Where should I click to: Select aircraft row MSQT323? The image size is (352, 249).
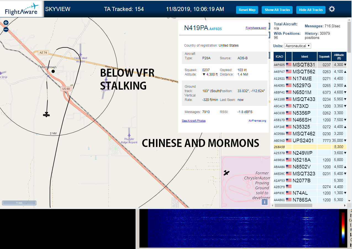pos(310,174)
